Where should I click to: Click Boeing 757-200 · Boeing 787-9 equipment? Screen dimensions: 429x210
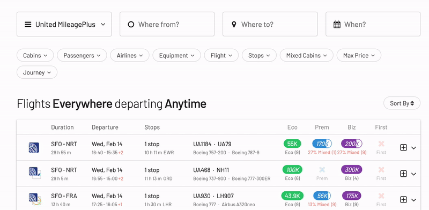click(x=226, y=153)
